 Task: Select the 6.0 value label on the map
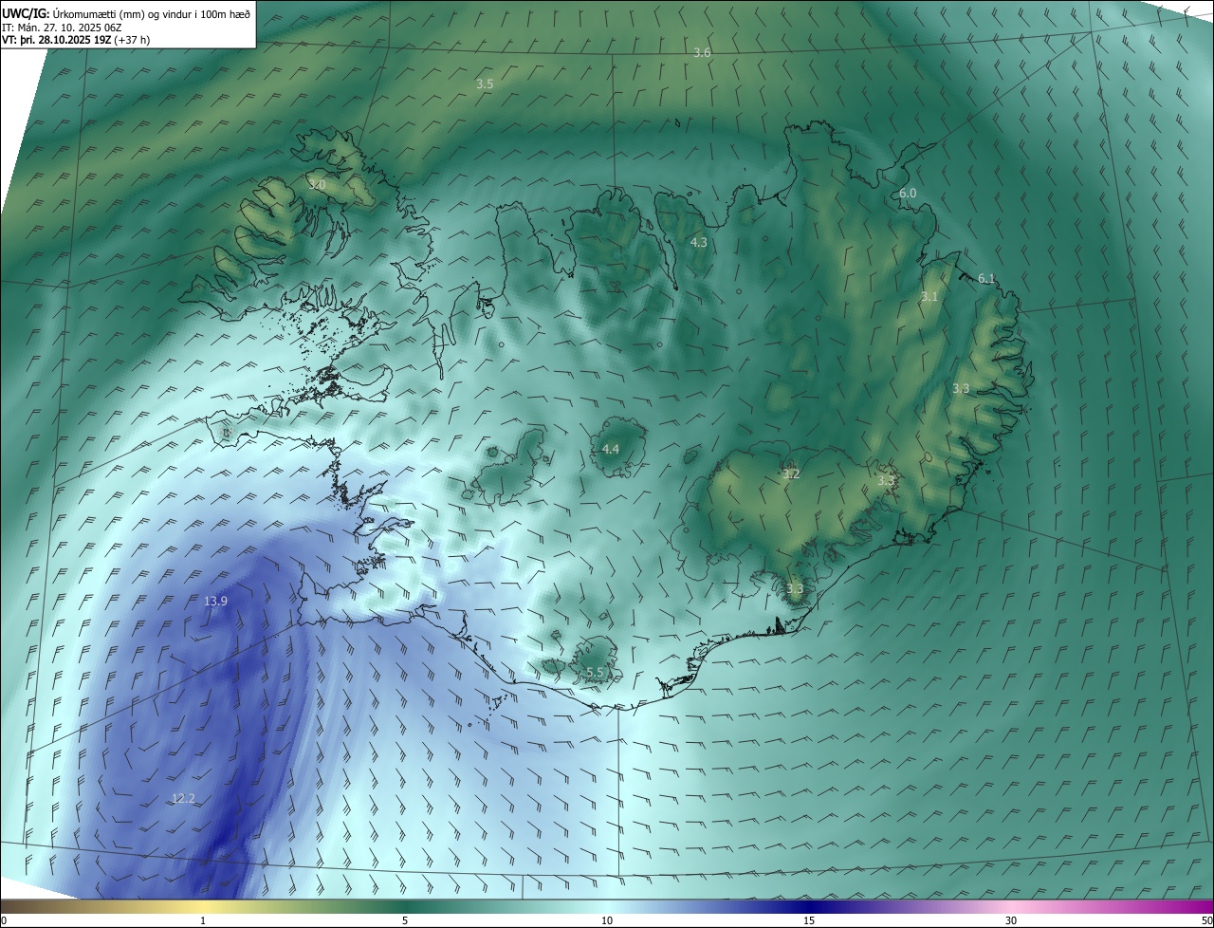(x=908, y=194)
